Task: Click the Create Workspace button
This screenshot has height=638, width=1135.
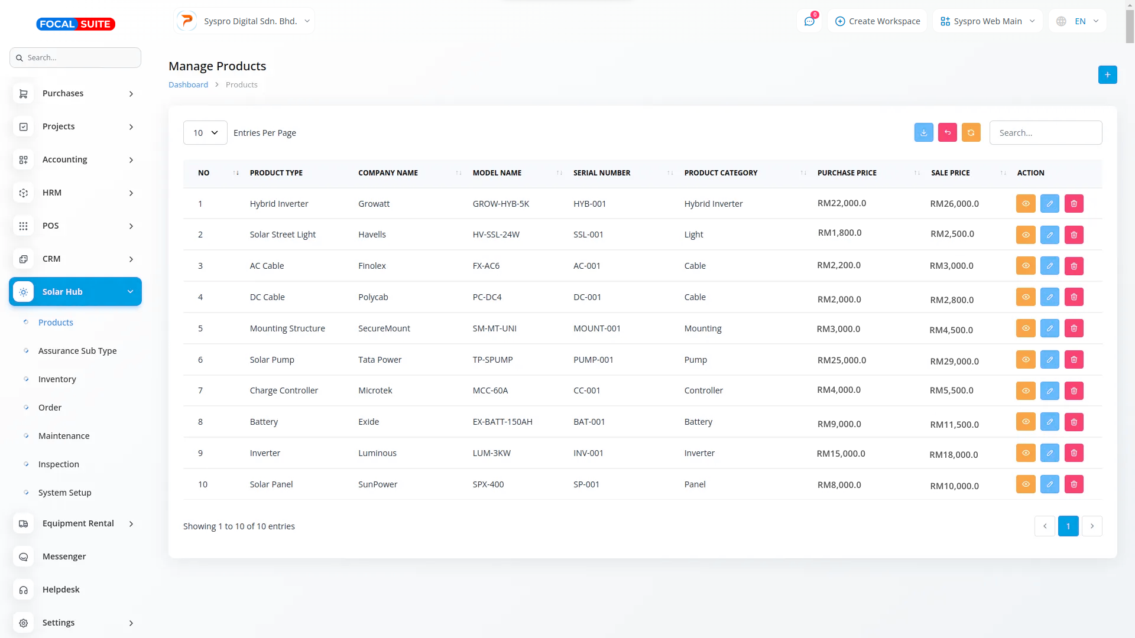Action: tap(877, 21)
